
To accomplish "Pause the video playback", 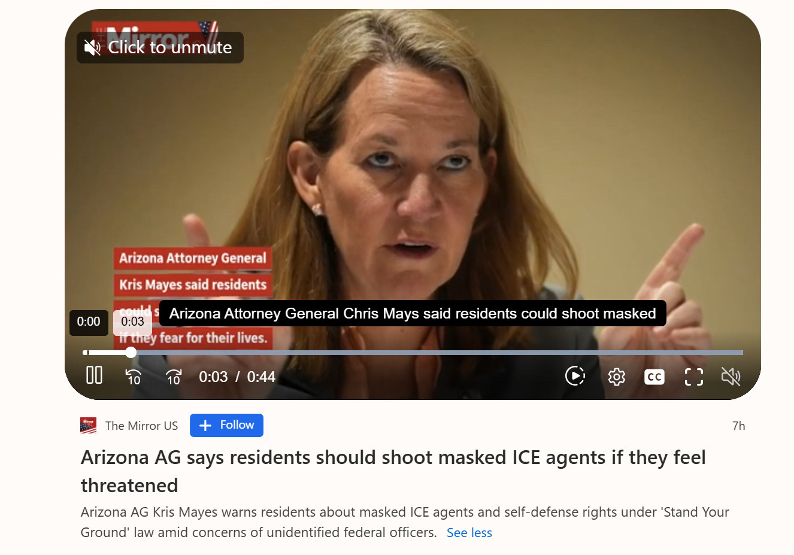I will tap(94, 375).
